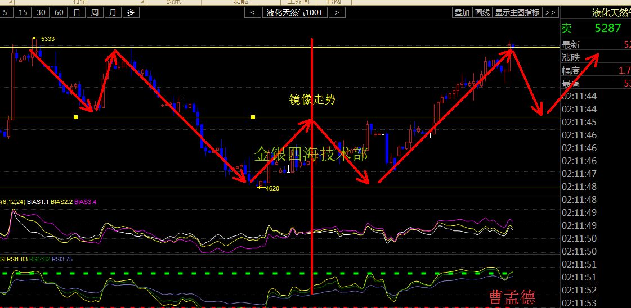This screenshot has height=308, width=631.
Task: Switch to weekly (周) K-line view
Action: [95, 12]
